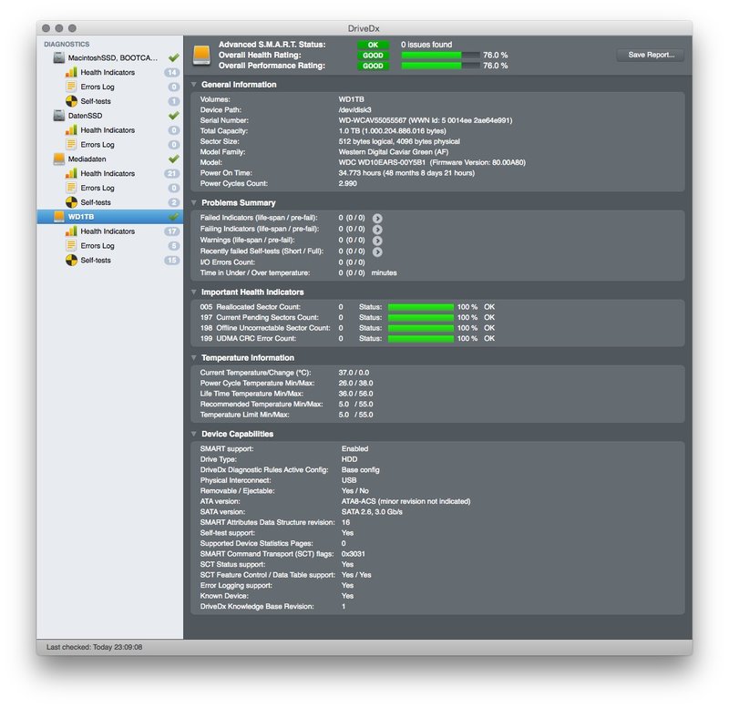Click the bar chart icon under MacintoshSSD
Image resolution: width=729 pixels, height=708 pixels.
coord(71,72)
